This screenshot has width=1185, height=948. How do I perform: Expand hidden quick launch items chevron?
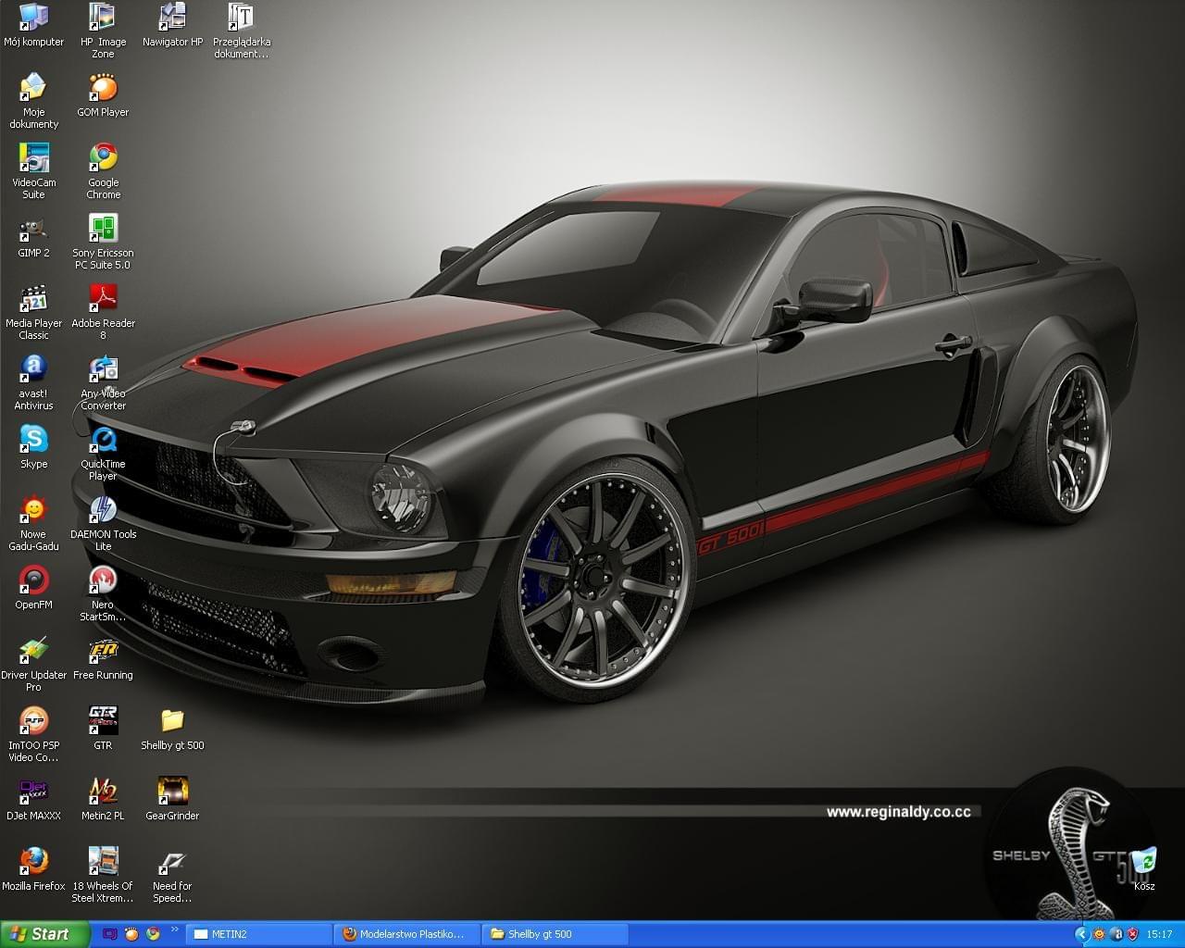click(175, 929)
